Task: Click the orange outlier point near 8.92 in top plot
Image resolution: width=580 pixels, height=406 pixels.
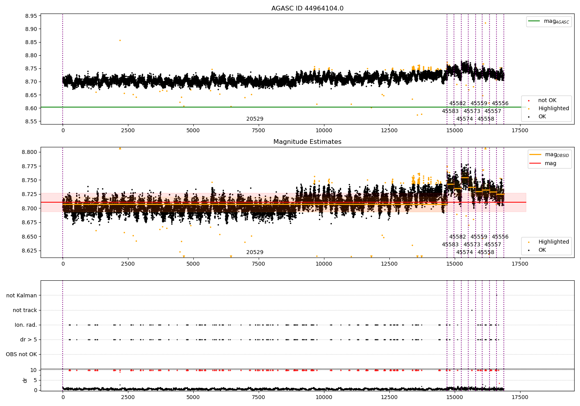Action: pos(485,23)
